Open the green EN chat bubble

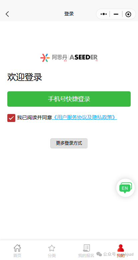tap(125, 188)
